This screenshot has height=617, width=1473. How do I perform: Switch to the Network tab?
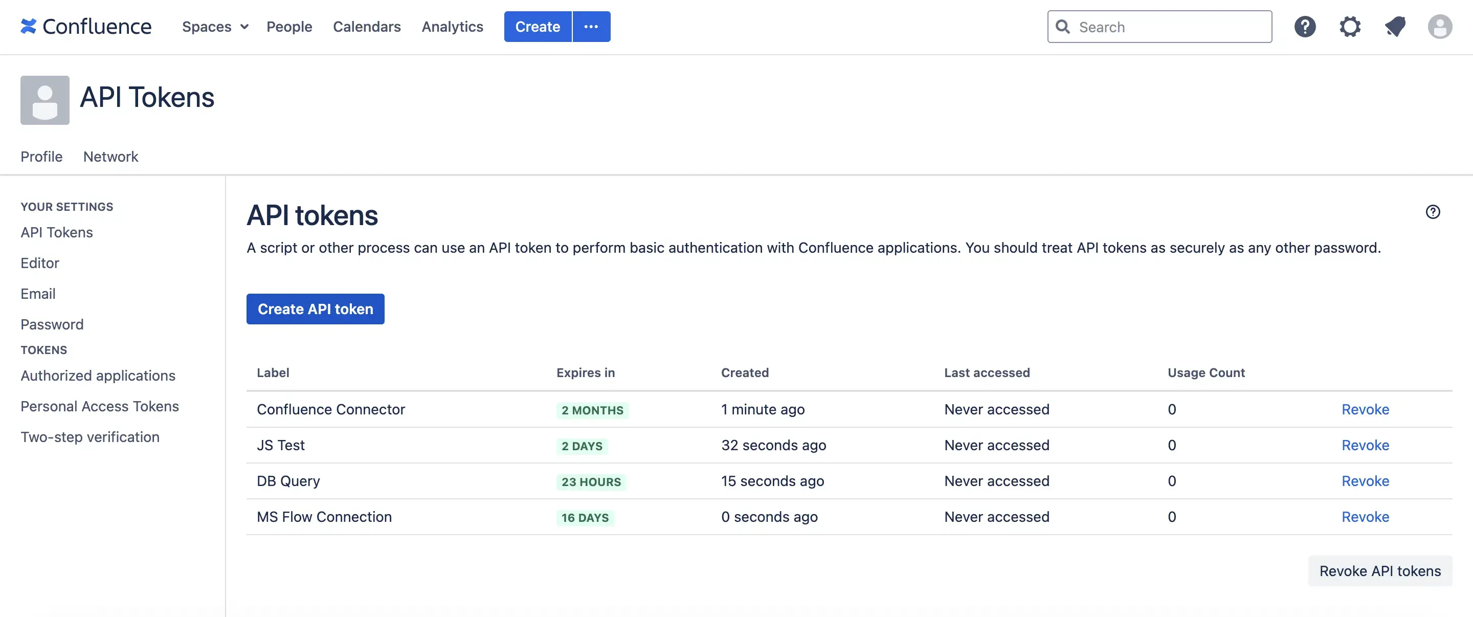(x=110, y=156)
